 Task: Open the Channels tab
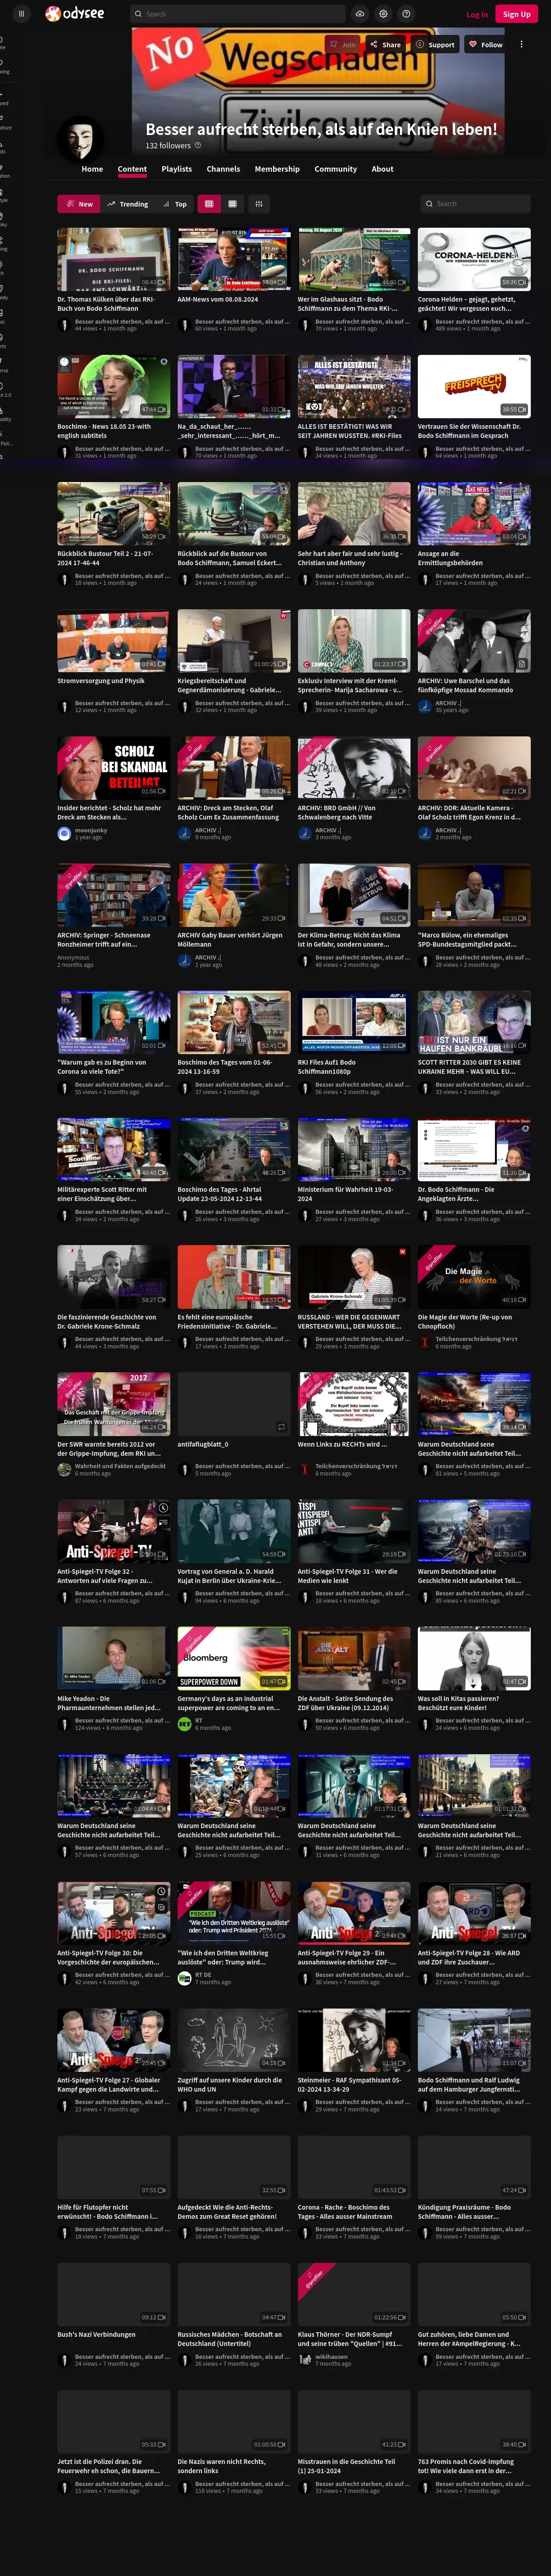[223, 169]
